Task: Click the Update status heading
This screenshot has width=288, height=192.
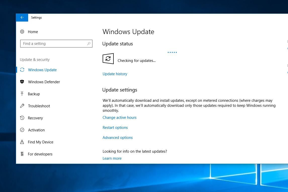Action: pyautogui.click(x=117, y=44)
